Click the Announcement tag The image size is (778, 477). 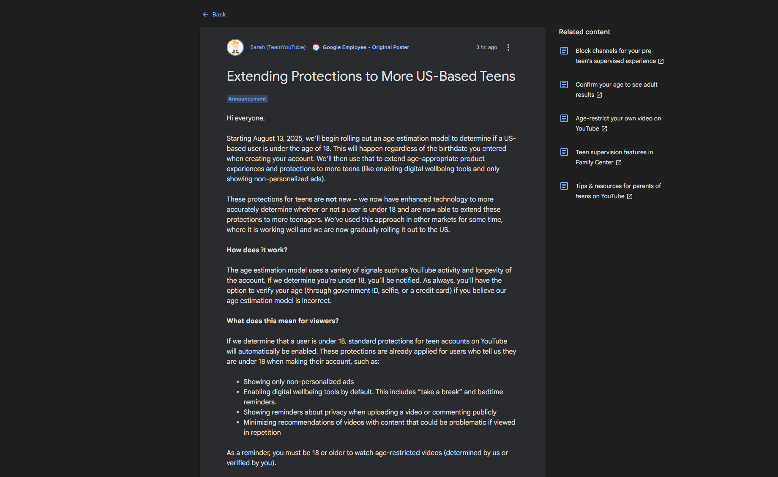coord(247,99)
